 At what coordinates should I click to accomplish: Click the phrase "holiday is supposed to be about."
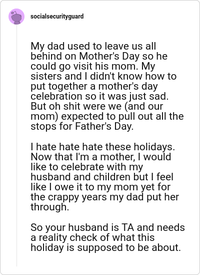click(105, 247)
